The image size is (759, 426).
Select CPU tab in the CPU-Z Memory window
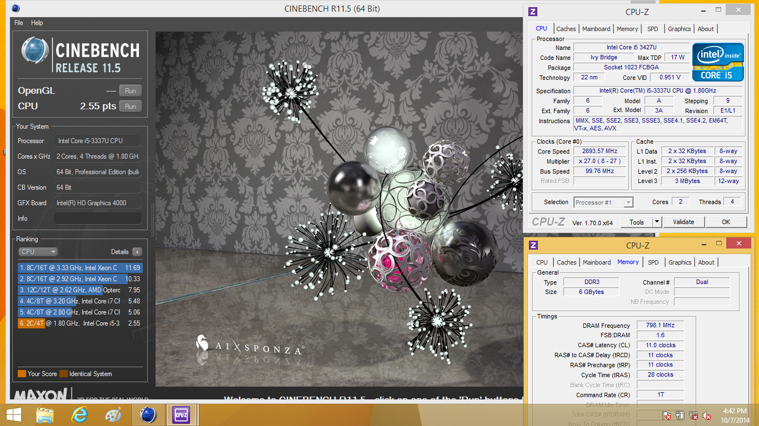(x=542, y=262)
